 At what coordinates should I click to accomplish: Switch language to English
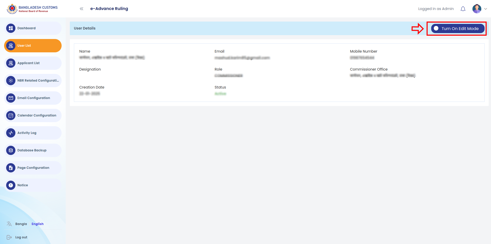click(37, 224)
